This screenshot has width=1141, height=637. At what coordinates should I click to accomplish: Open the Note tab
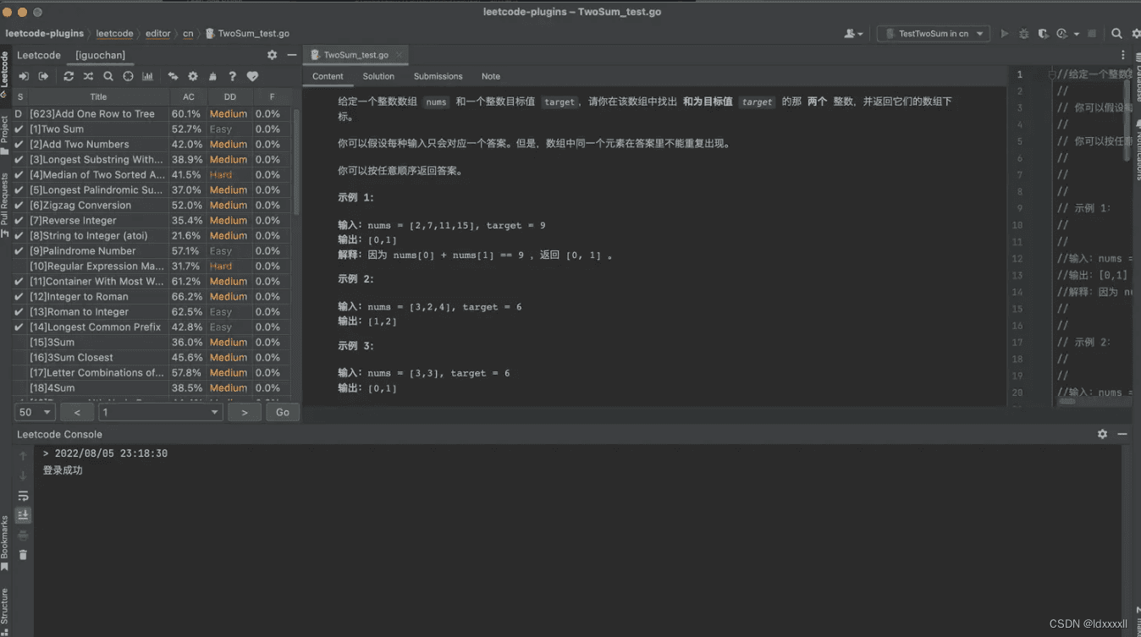(491, 76)
